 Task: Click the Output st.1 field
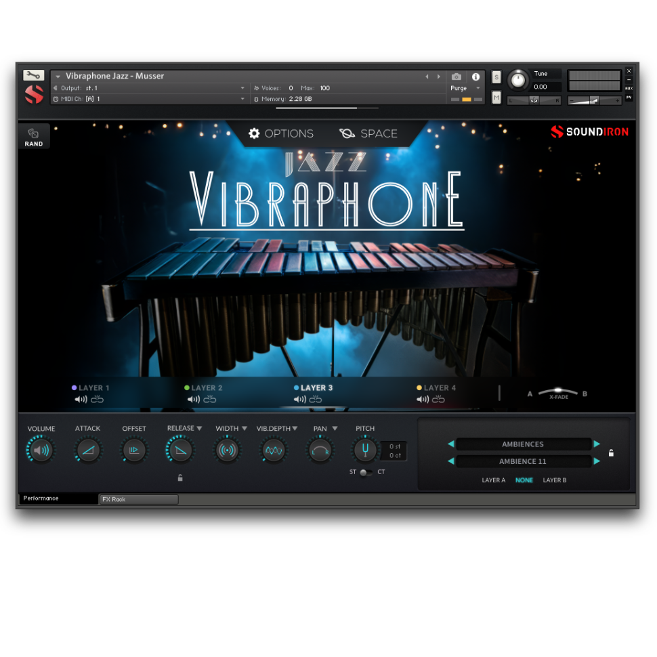pyautogui.click(x=149, y=88)
